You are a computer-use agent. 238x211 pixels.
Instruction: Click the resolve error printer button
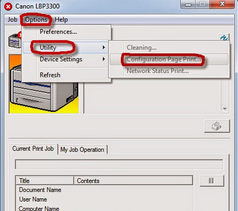coord(217,126)
